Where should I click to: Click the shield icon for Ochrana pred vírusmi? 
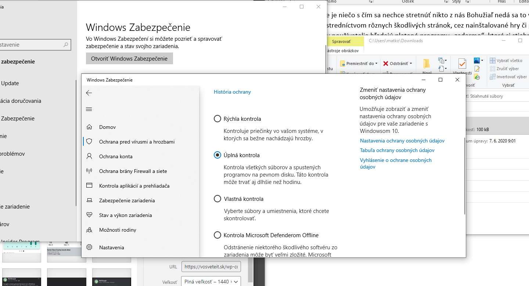point(89,142)
